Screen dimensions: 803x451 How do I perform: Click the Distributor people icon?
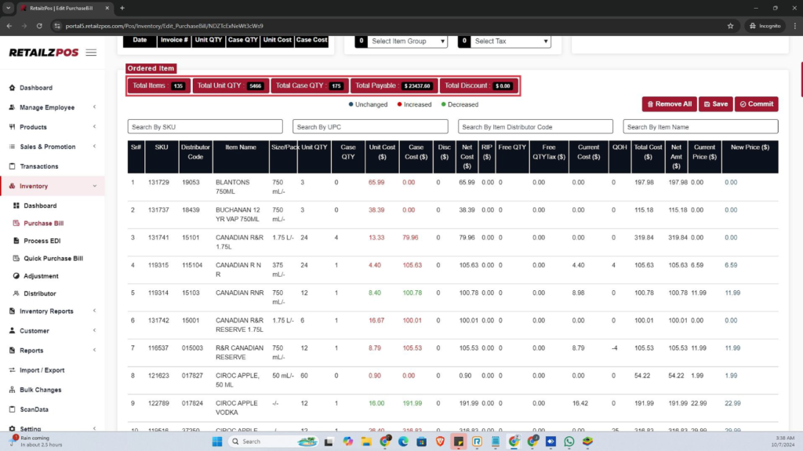point(16,293)
